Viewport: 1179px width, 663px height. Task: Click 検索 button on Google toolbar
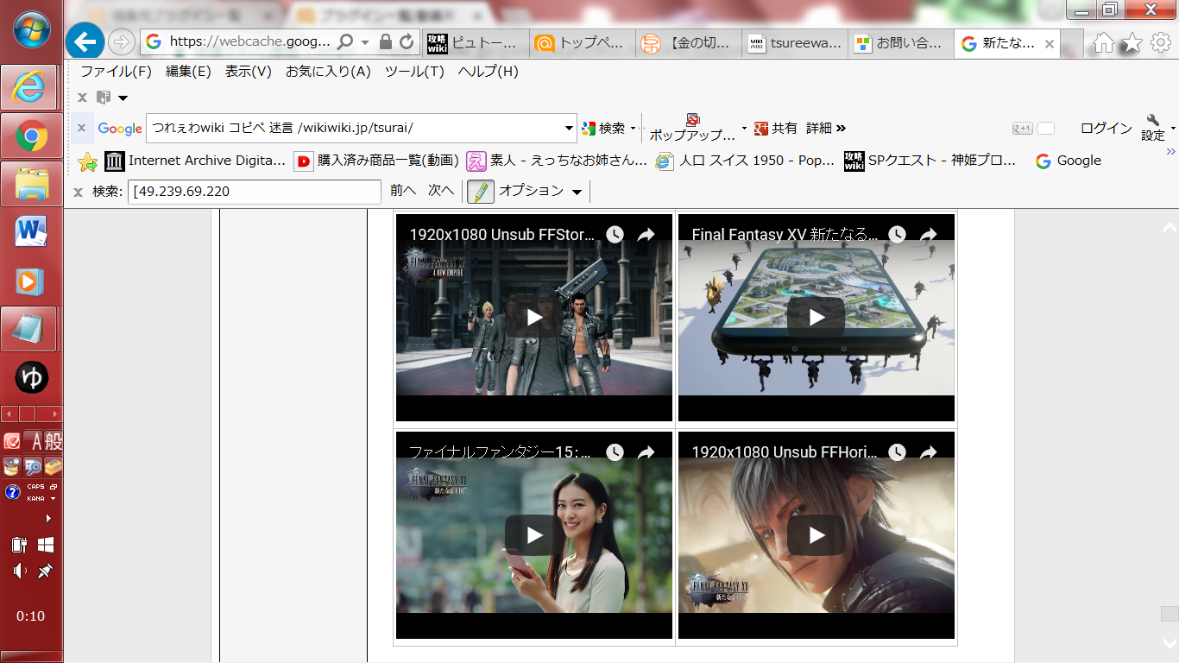[603, 129]
